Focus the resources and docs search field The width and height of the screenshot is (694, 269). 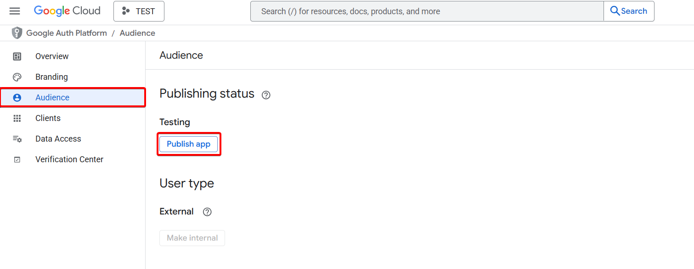point(427,11)
